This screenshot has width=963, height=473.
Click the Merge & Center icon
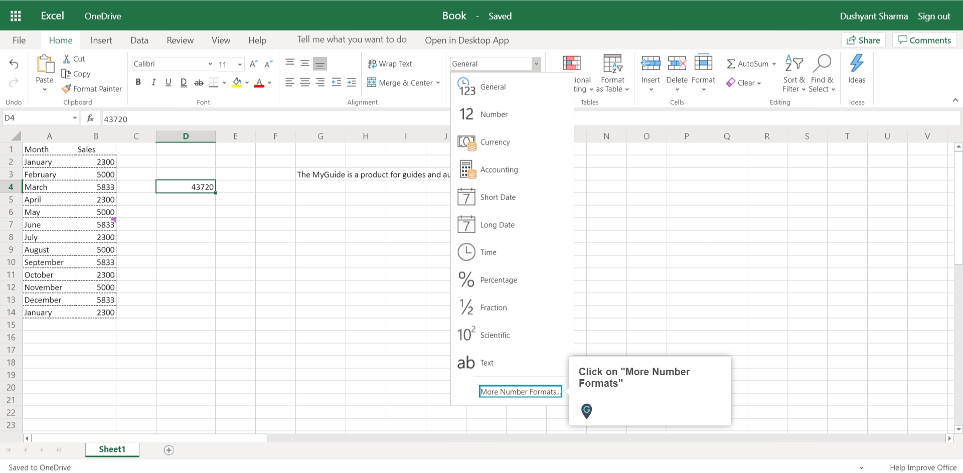click(x=371, y=83)
